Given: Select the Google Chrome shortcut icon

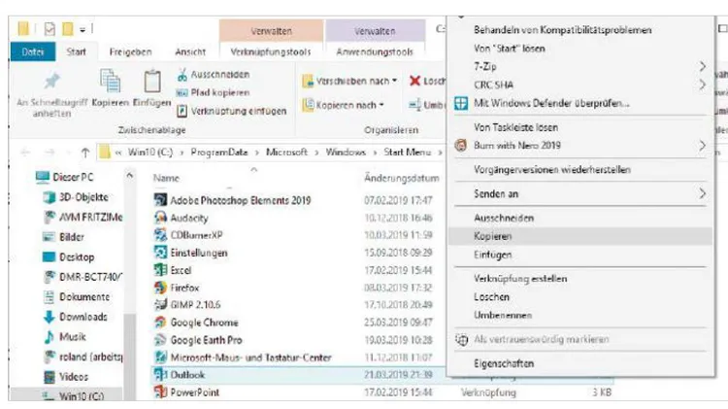Looking at the screenshot, I should (160, 323).
